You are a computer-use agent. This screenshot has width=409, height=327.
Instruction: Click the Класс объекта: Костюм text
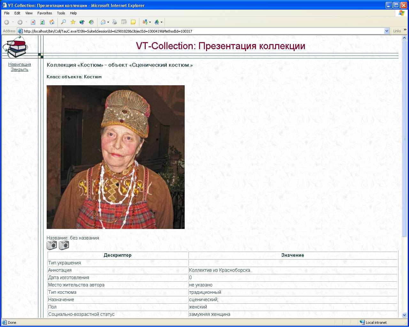click(74, 77)
